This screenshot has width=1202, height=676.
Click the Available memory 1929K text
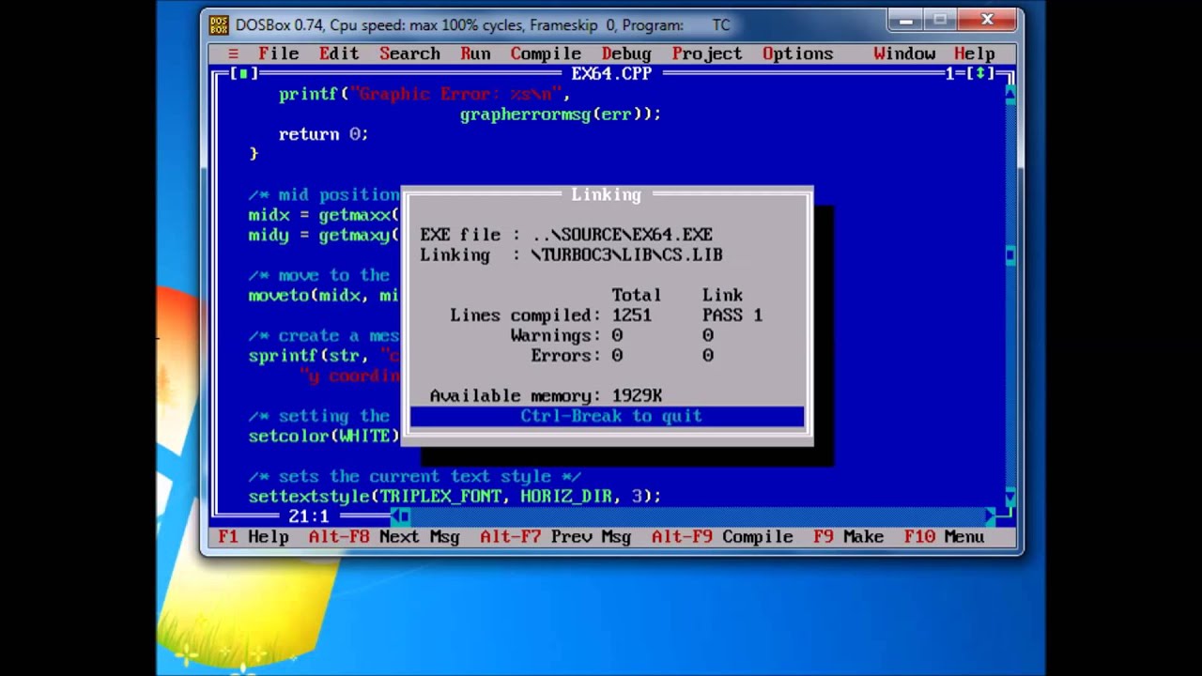tap(546, 396)
